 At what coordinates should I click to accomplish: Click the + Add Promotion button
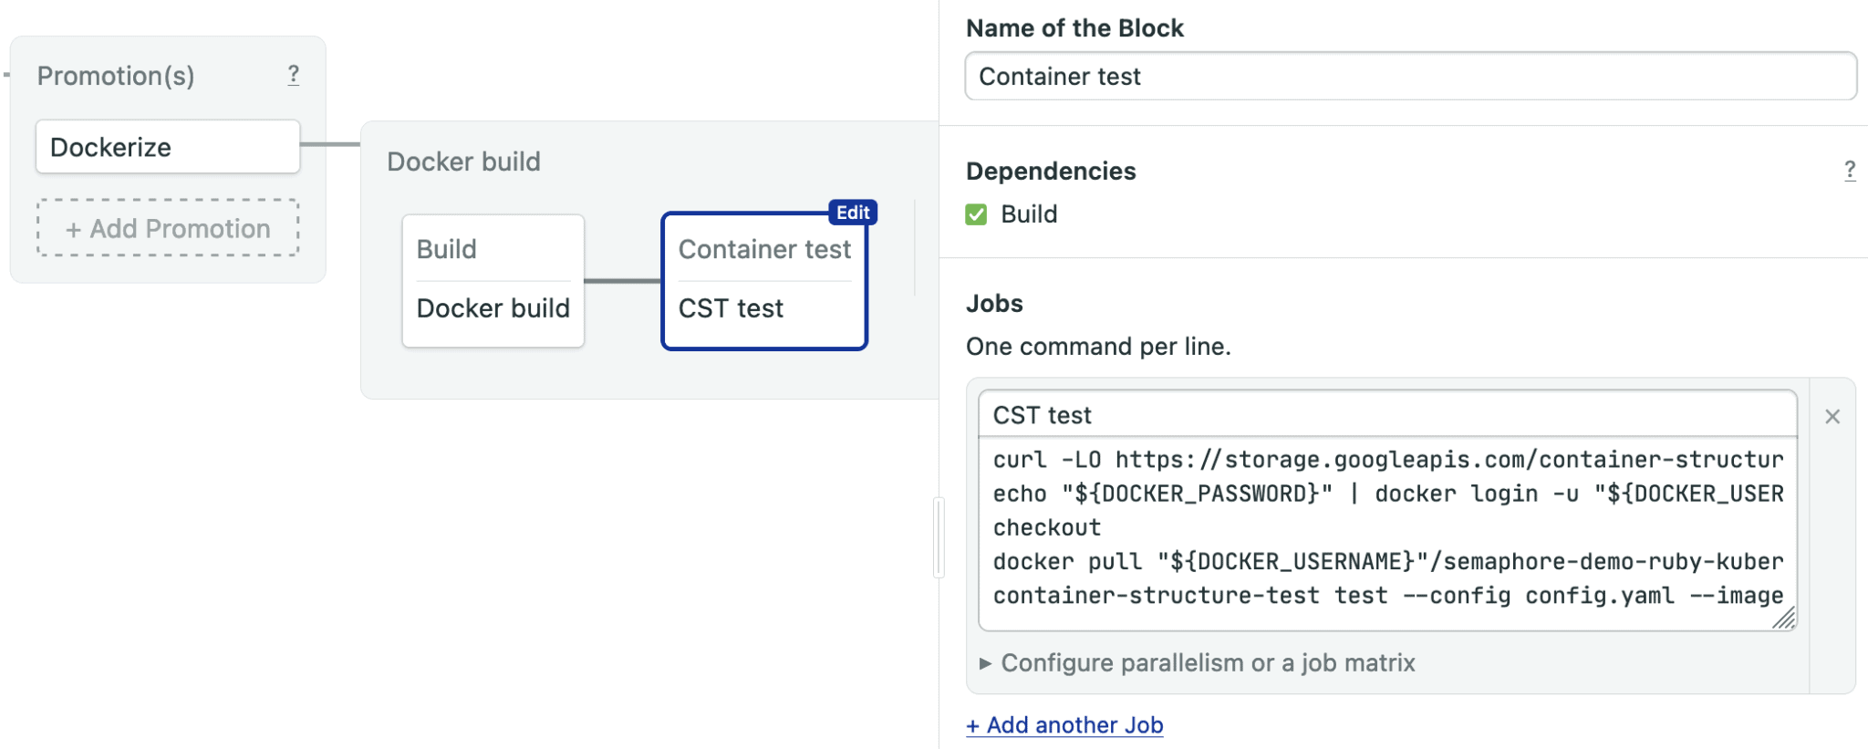[x=168, y=228]
